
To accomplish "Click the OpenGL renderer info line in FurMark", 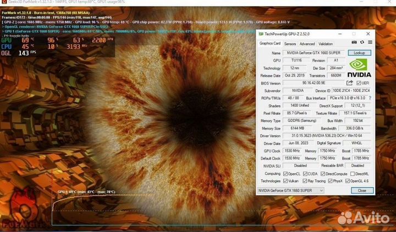I will coord(55,26).
